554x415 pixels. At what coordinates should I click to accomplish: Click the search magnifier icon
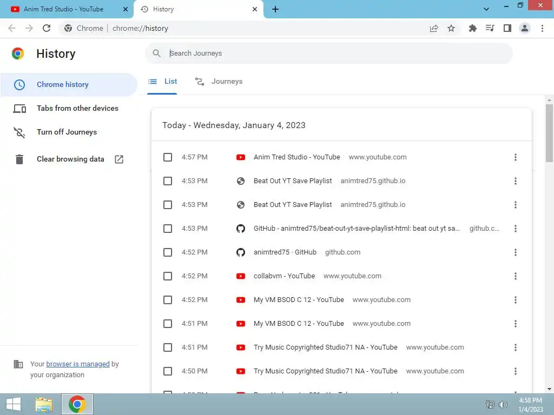pos(156,53)
